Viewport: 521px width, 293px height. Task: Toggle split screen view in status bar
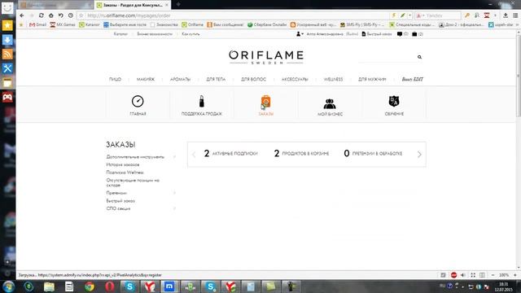pos(482,275)
